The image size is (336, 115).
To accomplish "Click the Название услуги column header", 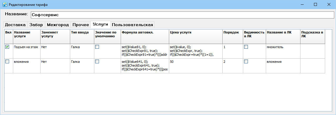I will (26, 36).
